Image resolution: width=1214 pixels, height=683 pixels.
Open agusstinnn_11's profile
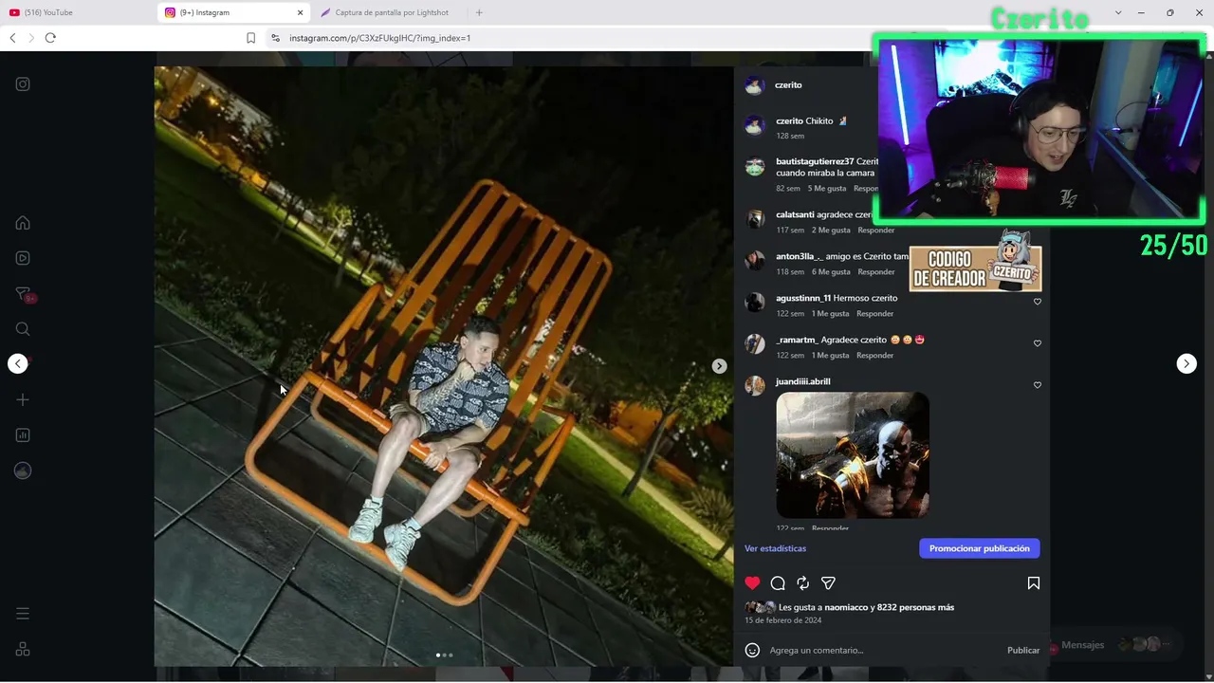(x=803, y=298)
